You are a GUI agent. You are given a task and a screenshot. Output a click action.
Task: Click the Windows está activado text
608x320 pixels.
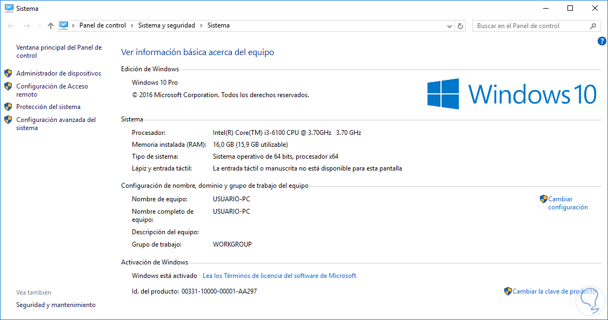[x=164, y=276]
